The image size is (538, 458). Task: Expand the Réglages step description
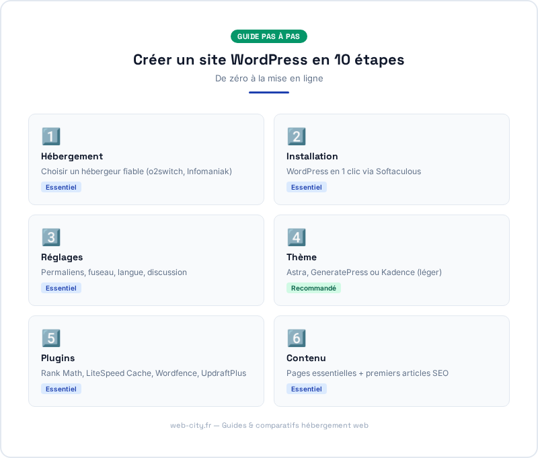click(x=146, y=260)
